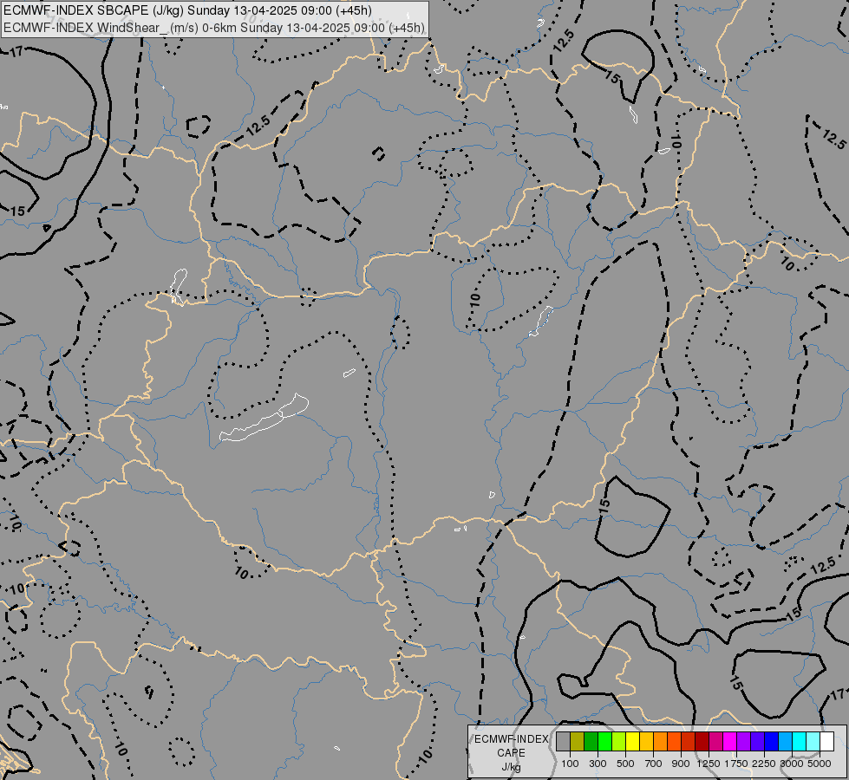Pick the yellow-green legend swatch
Screen dimensions: 849x780
618,741
